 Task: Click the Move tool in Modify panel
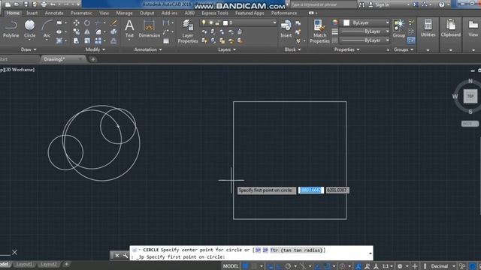pos(76,23)
